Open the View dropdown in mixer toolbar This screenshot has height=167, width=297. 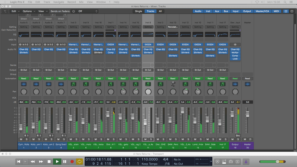[x=43, y=11]
